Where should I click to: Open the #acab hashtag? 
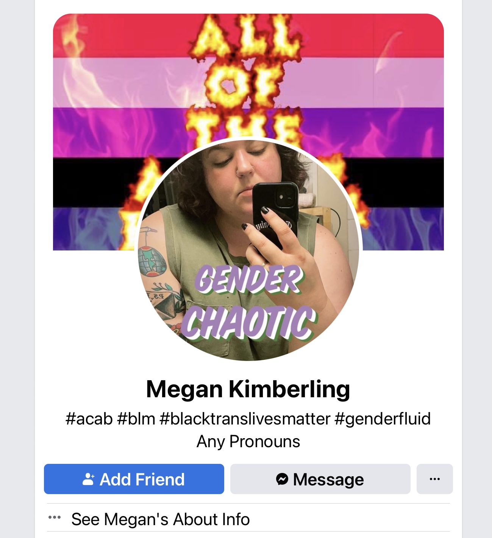[x=89, y=419]
